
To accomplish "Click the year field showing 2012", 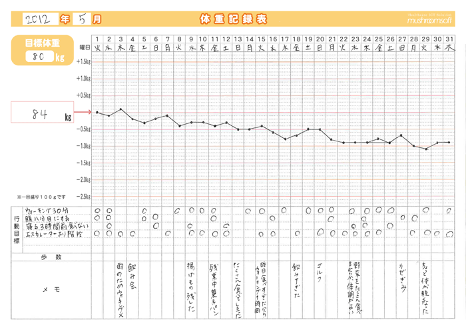I will coord(41,19).
